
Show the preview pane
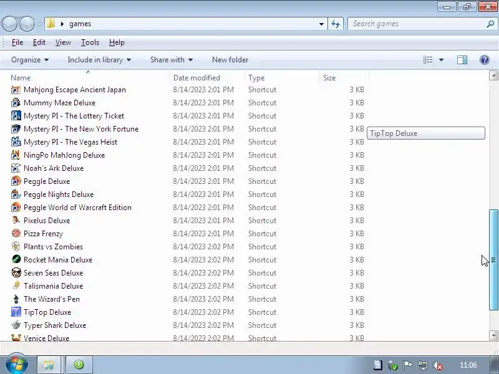(462, 60)
